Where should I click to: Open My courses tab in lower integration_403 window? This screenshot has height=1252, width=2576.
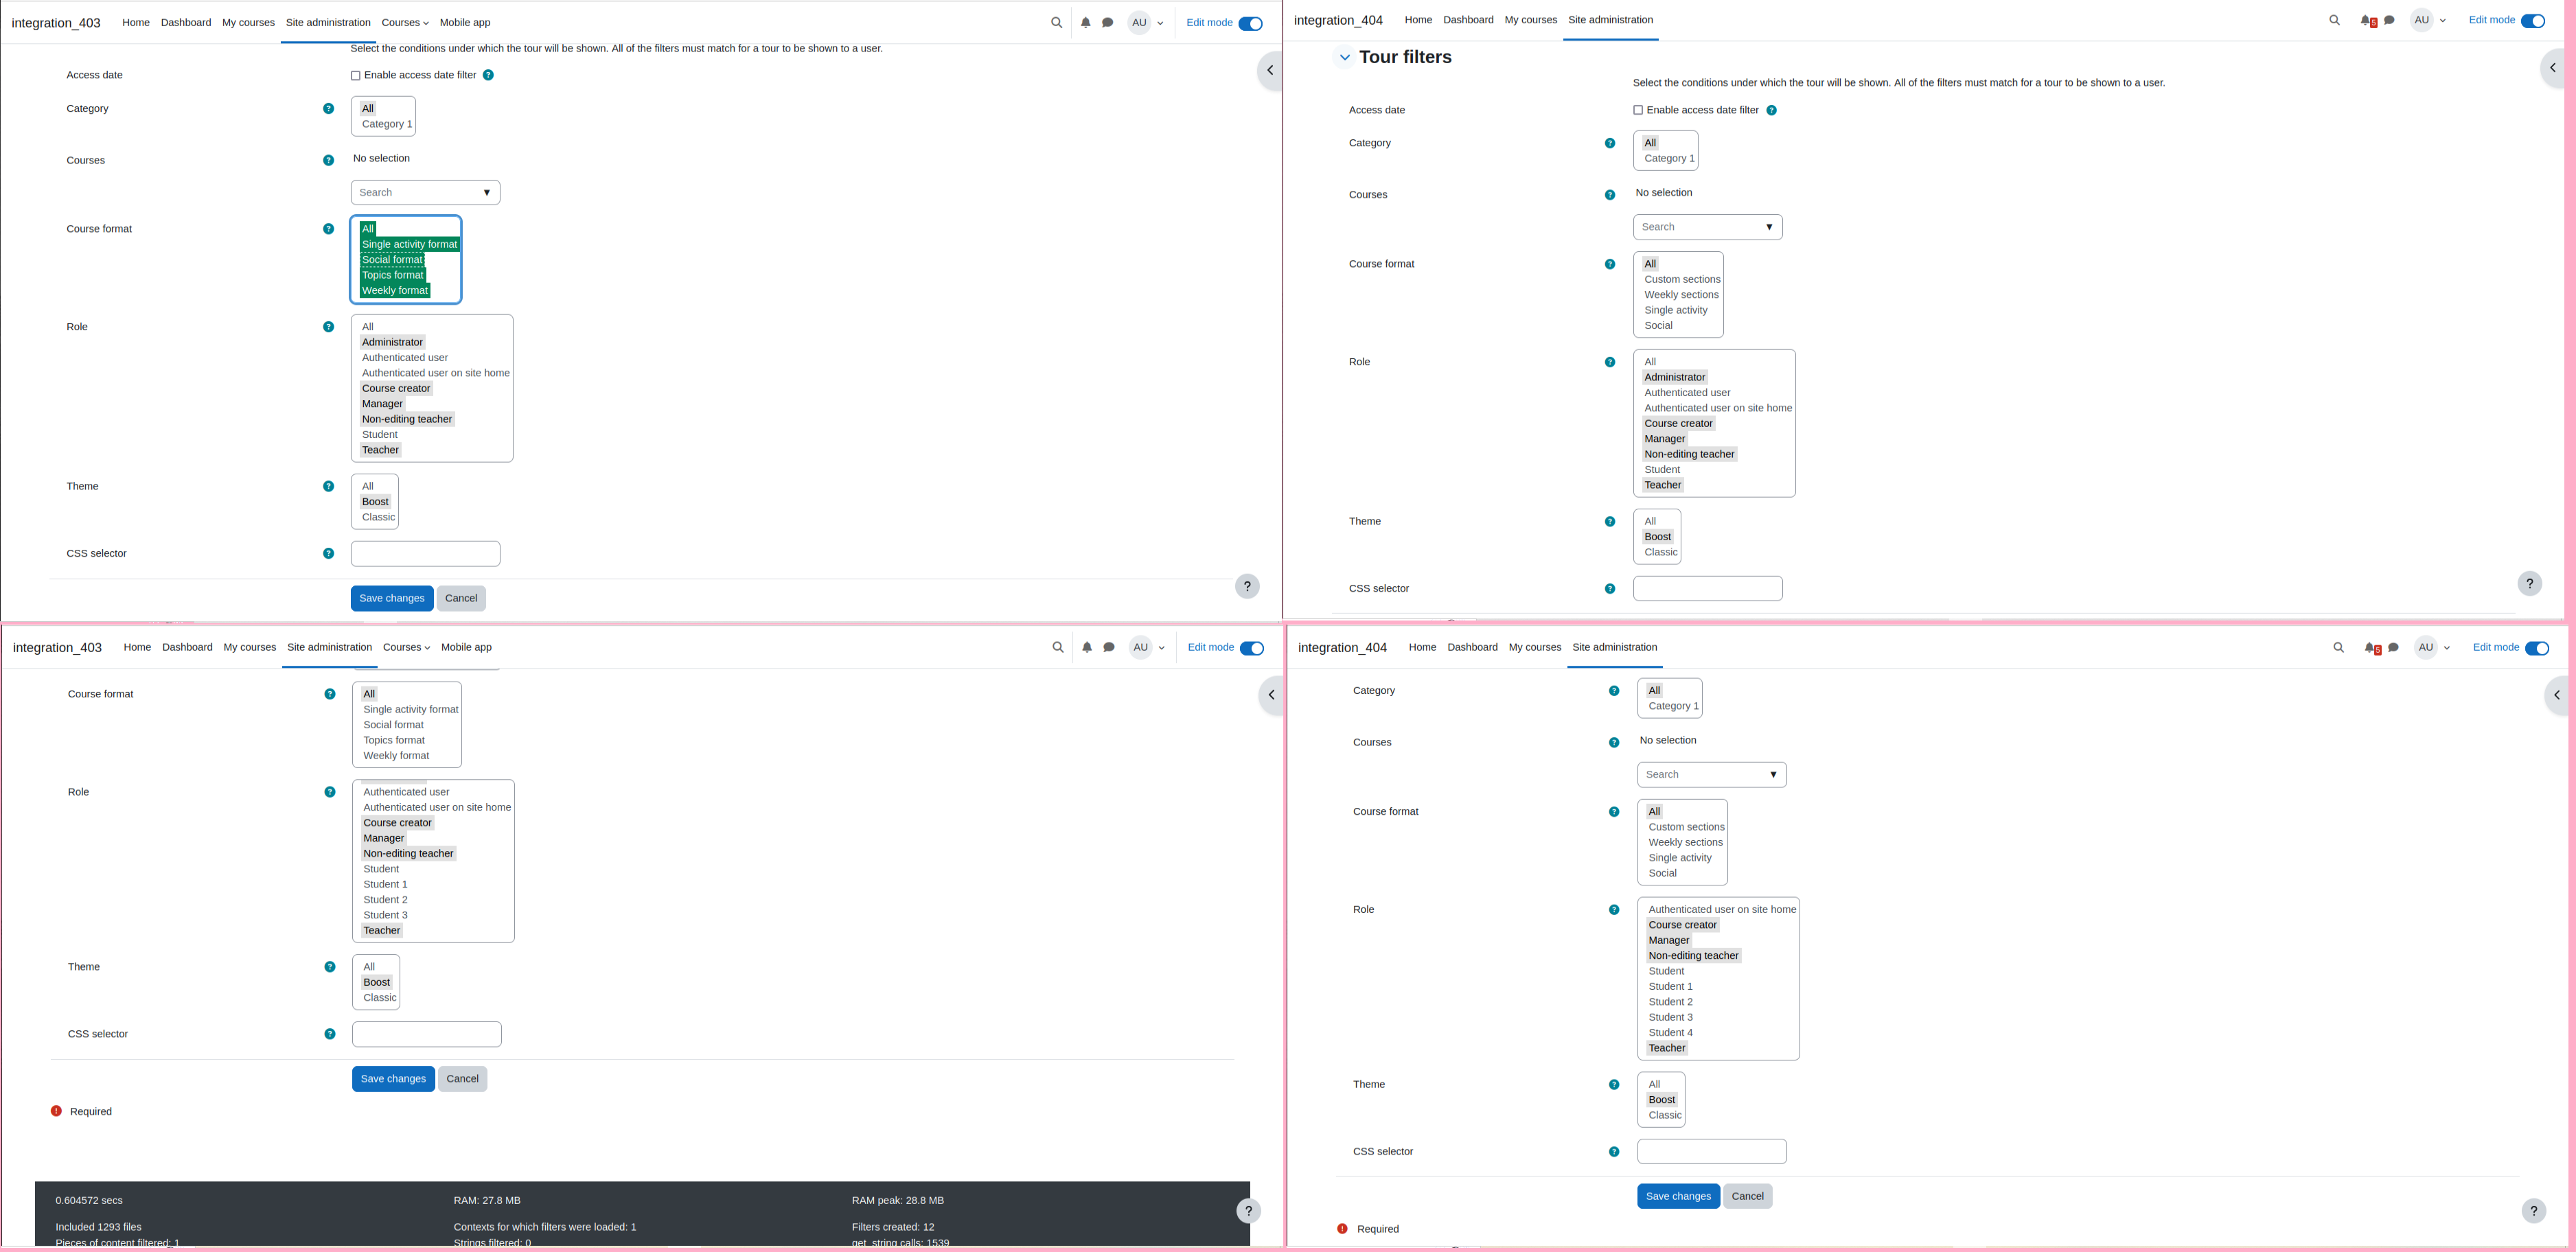[x=250, y=647]
